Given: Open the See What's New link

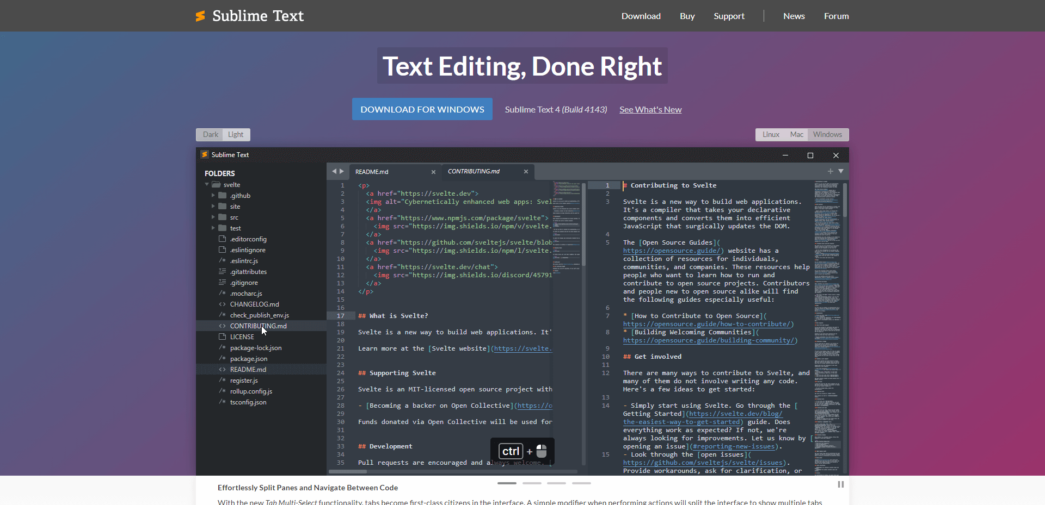Looking at the screenshot, I should click(650, 109).
